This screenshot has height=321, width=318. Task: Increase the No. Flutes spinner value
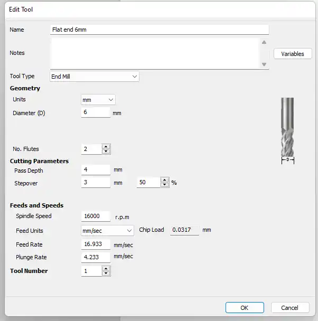106,146
